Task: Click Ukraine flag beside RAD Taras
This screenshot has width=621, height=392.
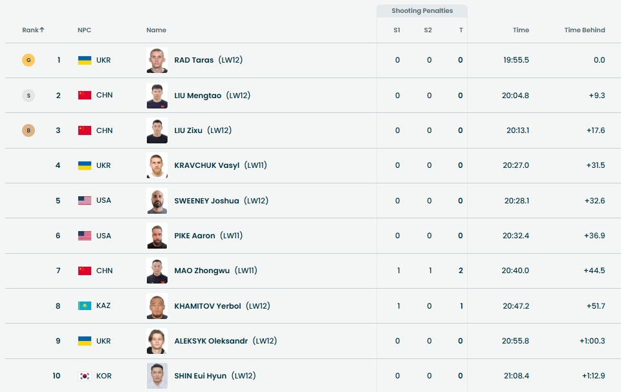Action: pos(84,60)
